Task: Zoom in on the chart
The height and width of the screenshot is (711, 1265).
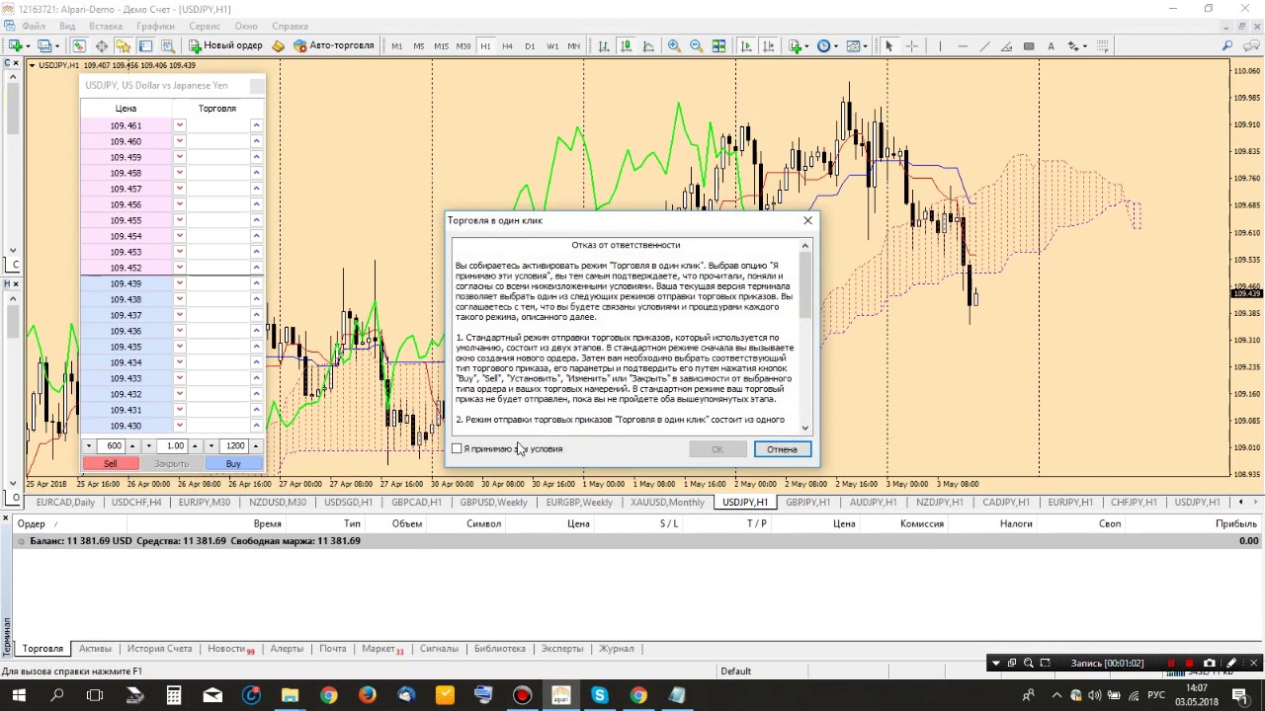Action: (x=674, y=45)
